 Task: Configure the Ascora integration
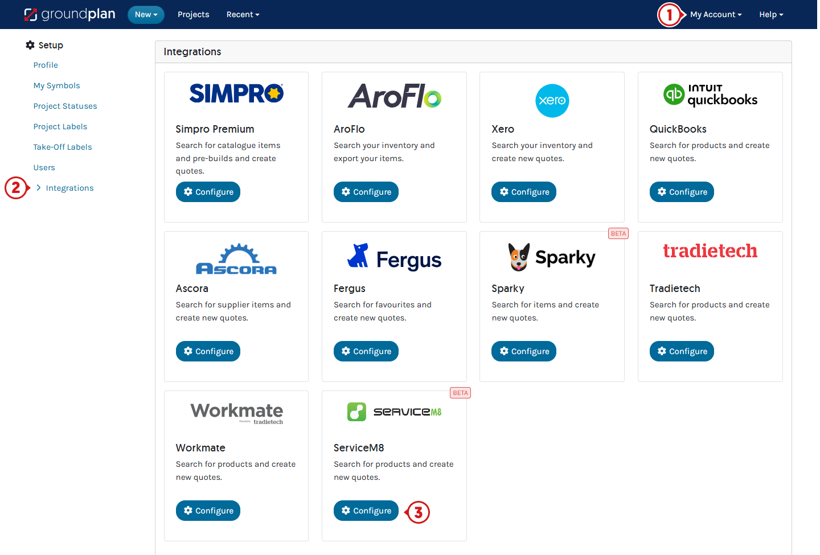point(208,351)
